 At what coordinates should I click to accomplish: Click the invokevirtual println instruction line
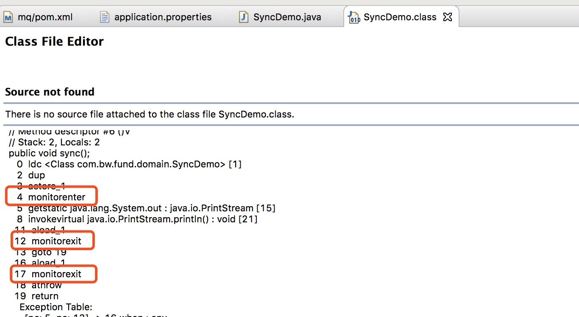point(142,219)
